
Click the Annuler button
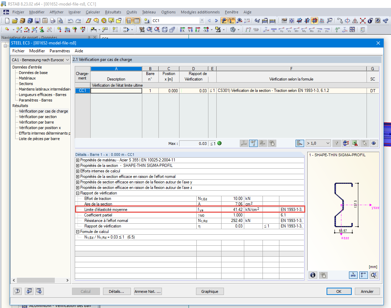coord(367,291)
